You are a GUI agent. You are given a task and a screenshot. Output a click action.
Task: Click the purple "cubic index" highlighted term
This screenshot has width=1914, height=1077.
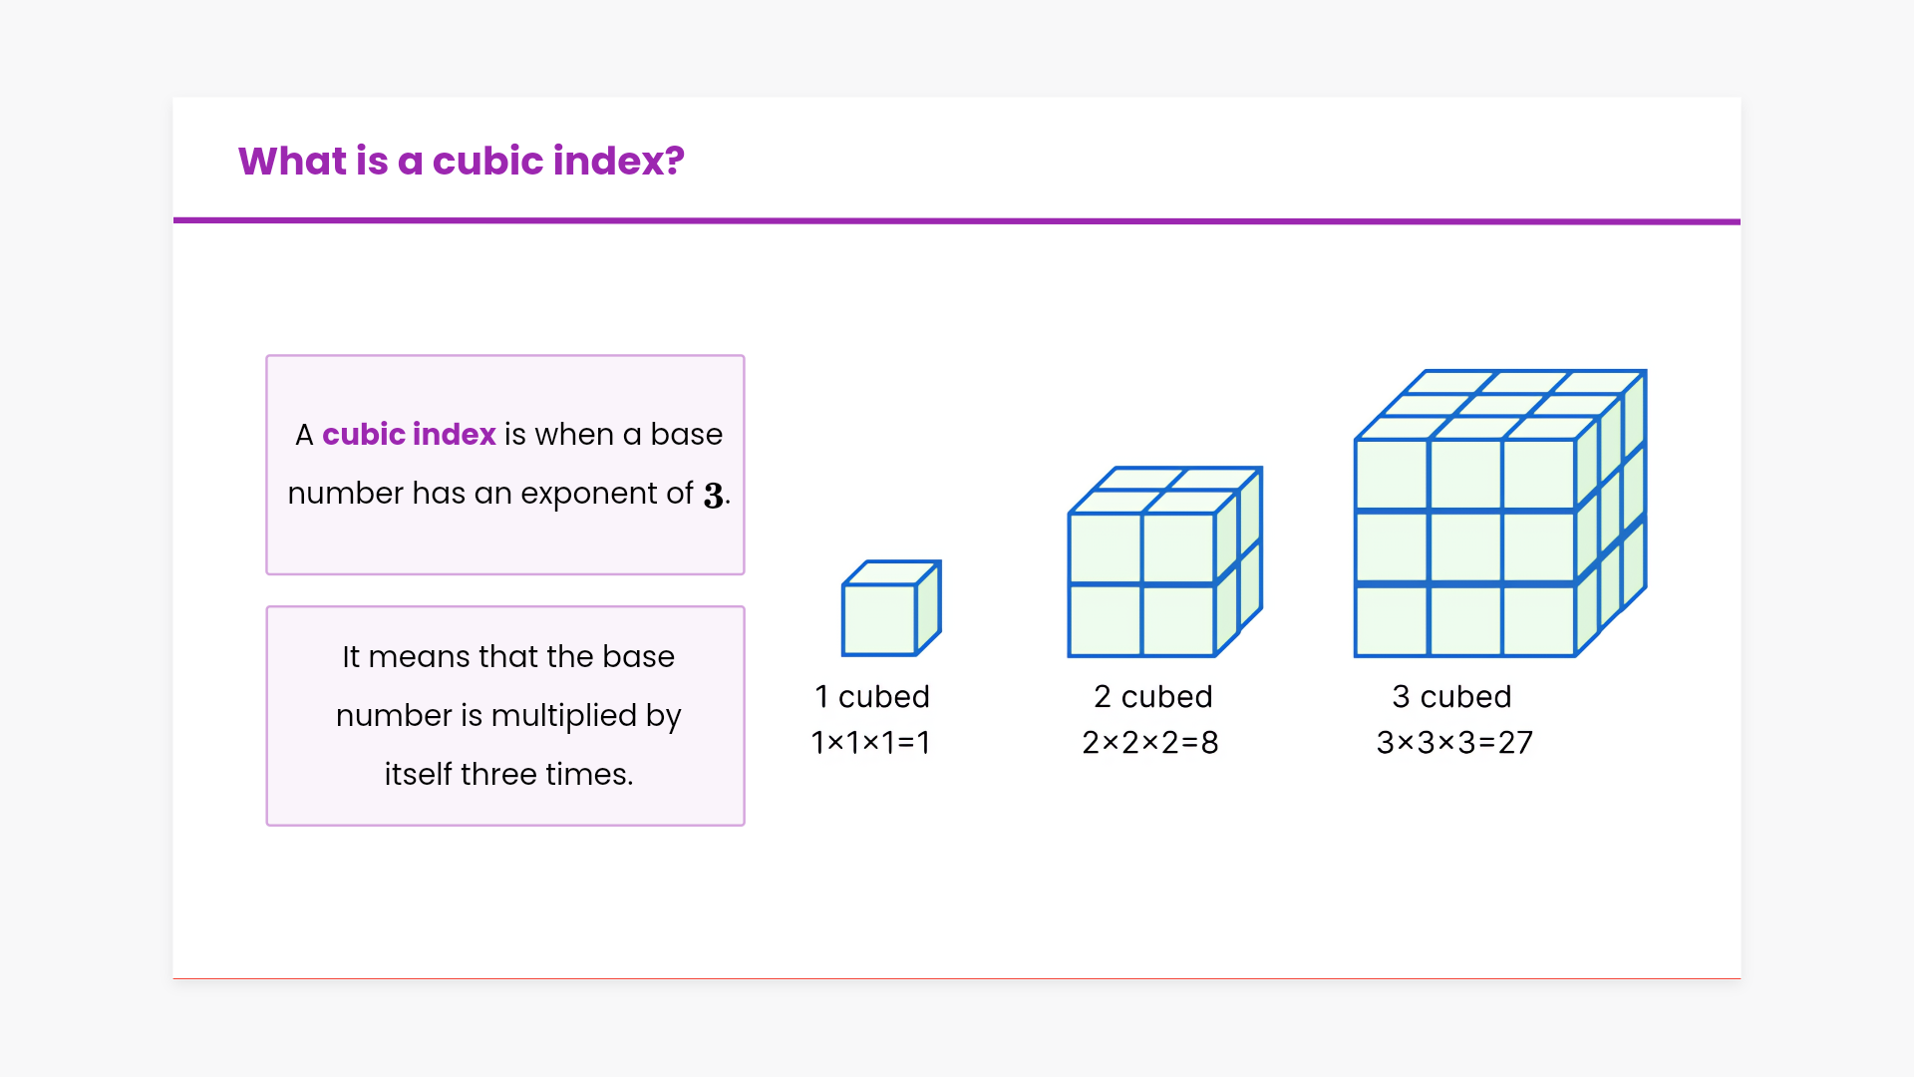coord(409,435)
